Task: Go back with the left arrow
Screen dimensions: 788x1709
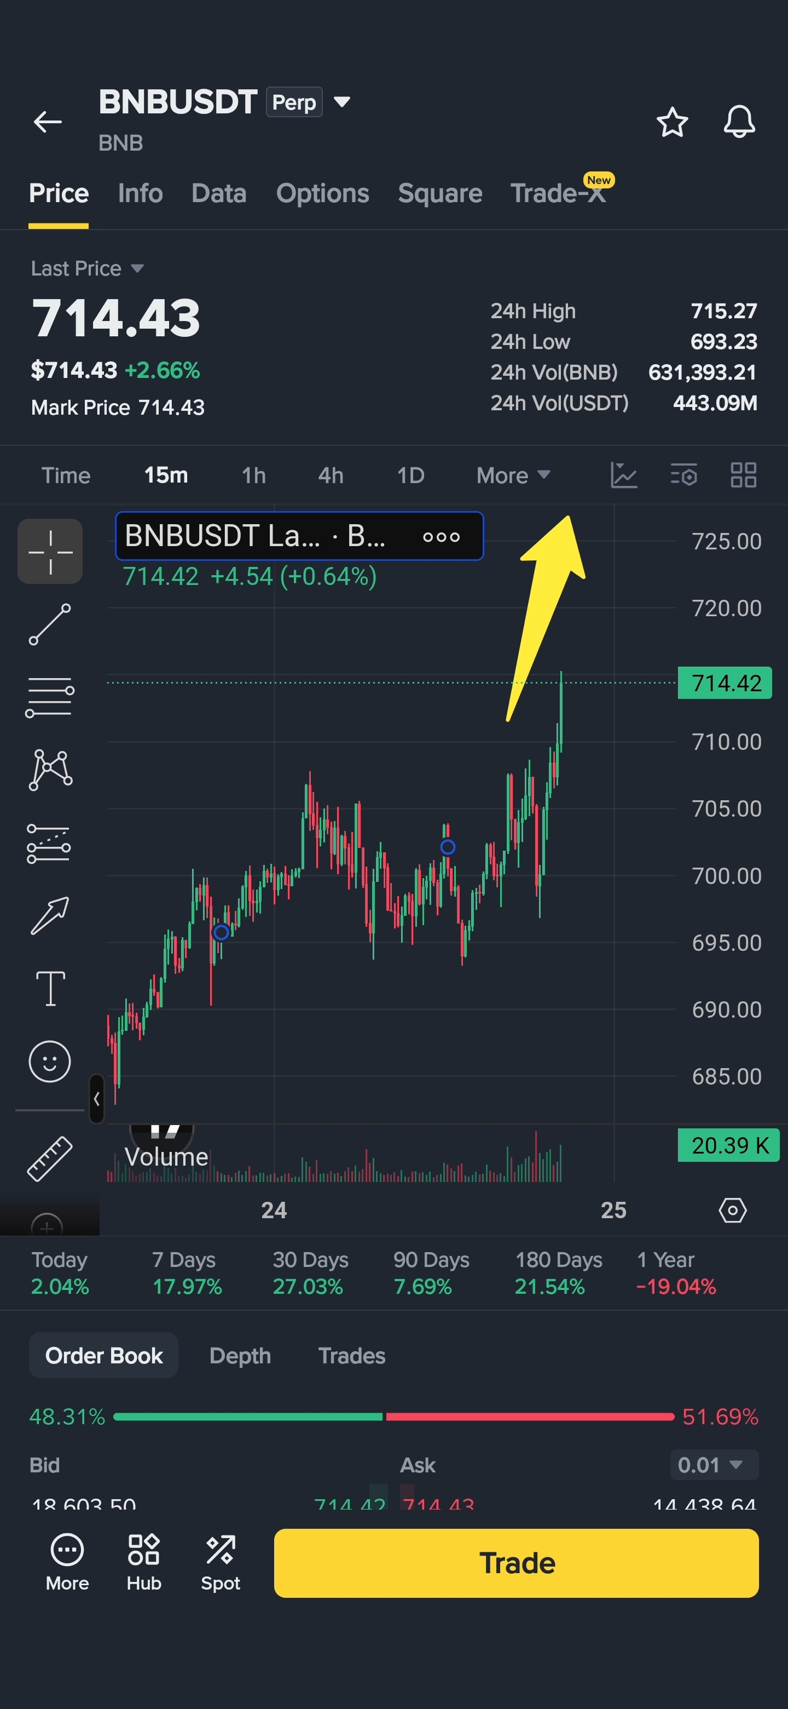Action: tap(48, 122)
